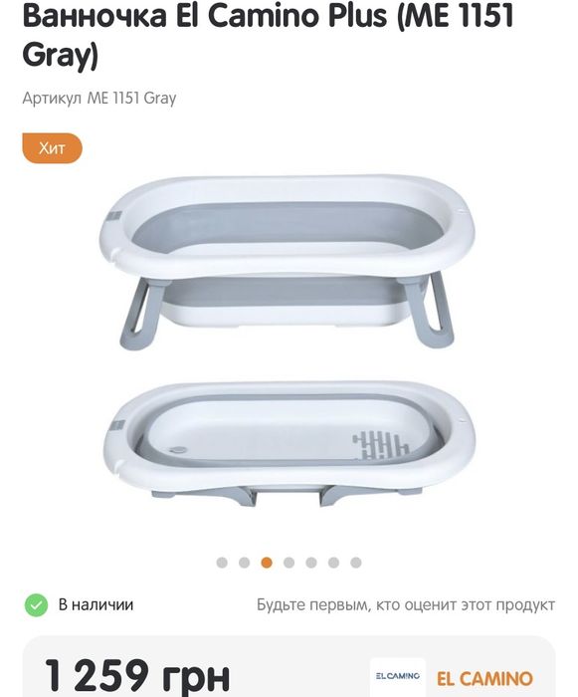Click the green in-stock checkmark icon
578x697 pixels.
tap(36, 605)
